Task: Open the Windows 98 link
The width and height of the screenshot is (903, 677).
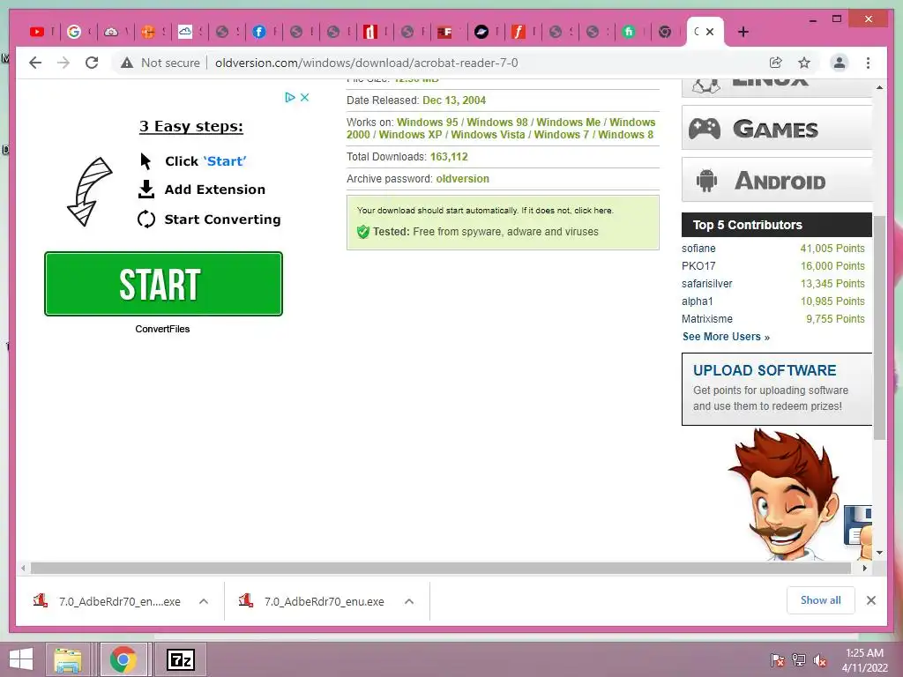Action: [x=497, y=122]
